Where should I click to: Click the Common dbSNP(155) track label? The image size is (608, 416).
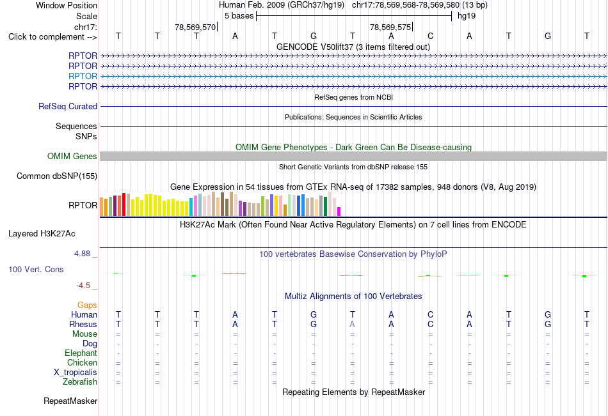pos(56,176)
